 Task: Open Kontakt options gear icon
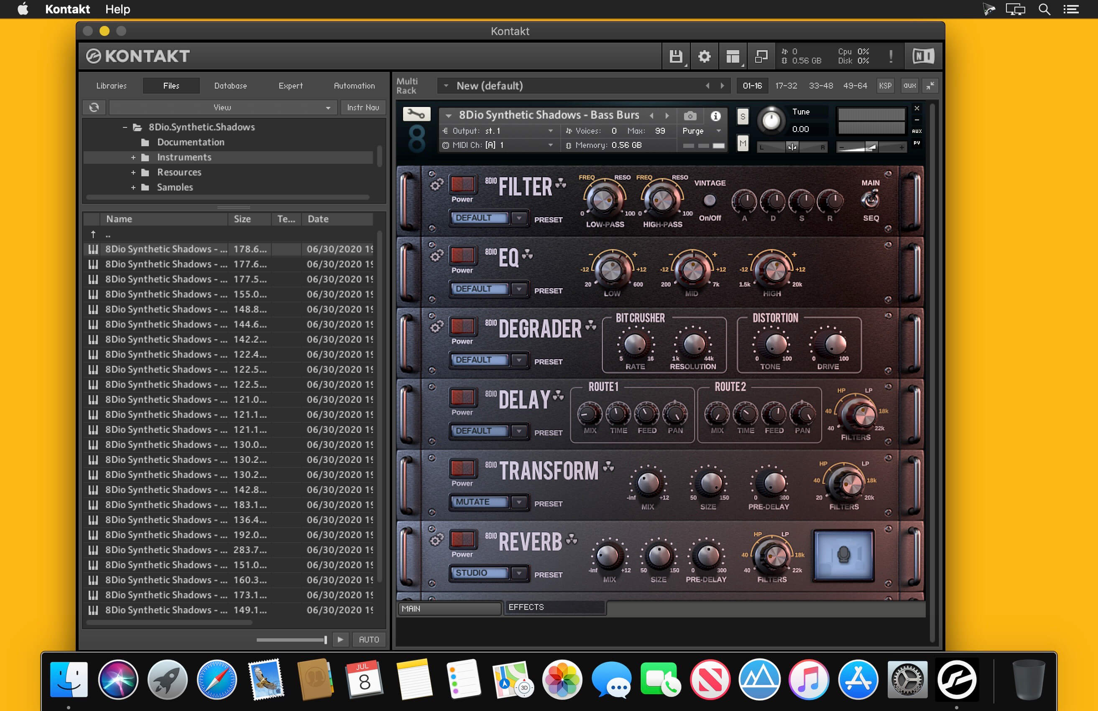[x=704, y=56]
